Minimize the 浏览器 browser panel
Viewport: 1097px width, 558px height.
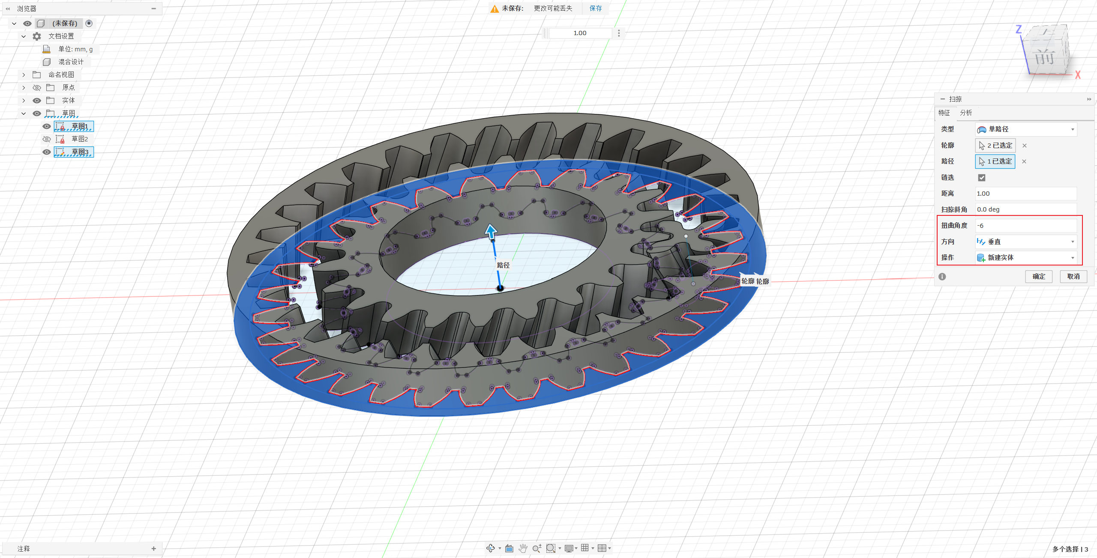tap(153, 9)
